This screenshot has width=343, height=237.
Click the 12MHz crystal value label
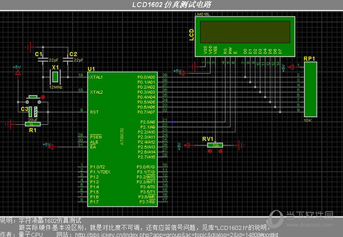coord(55,87)
